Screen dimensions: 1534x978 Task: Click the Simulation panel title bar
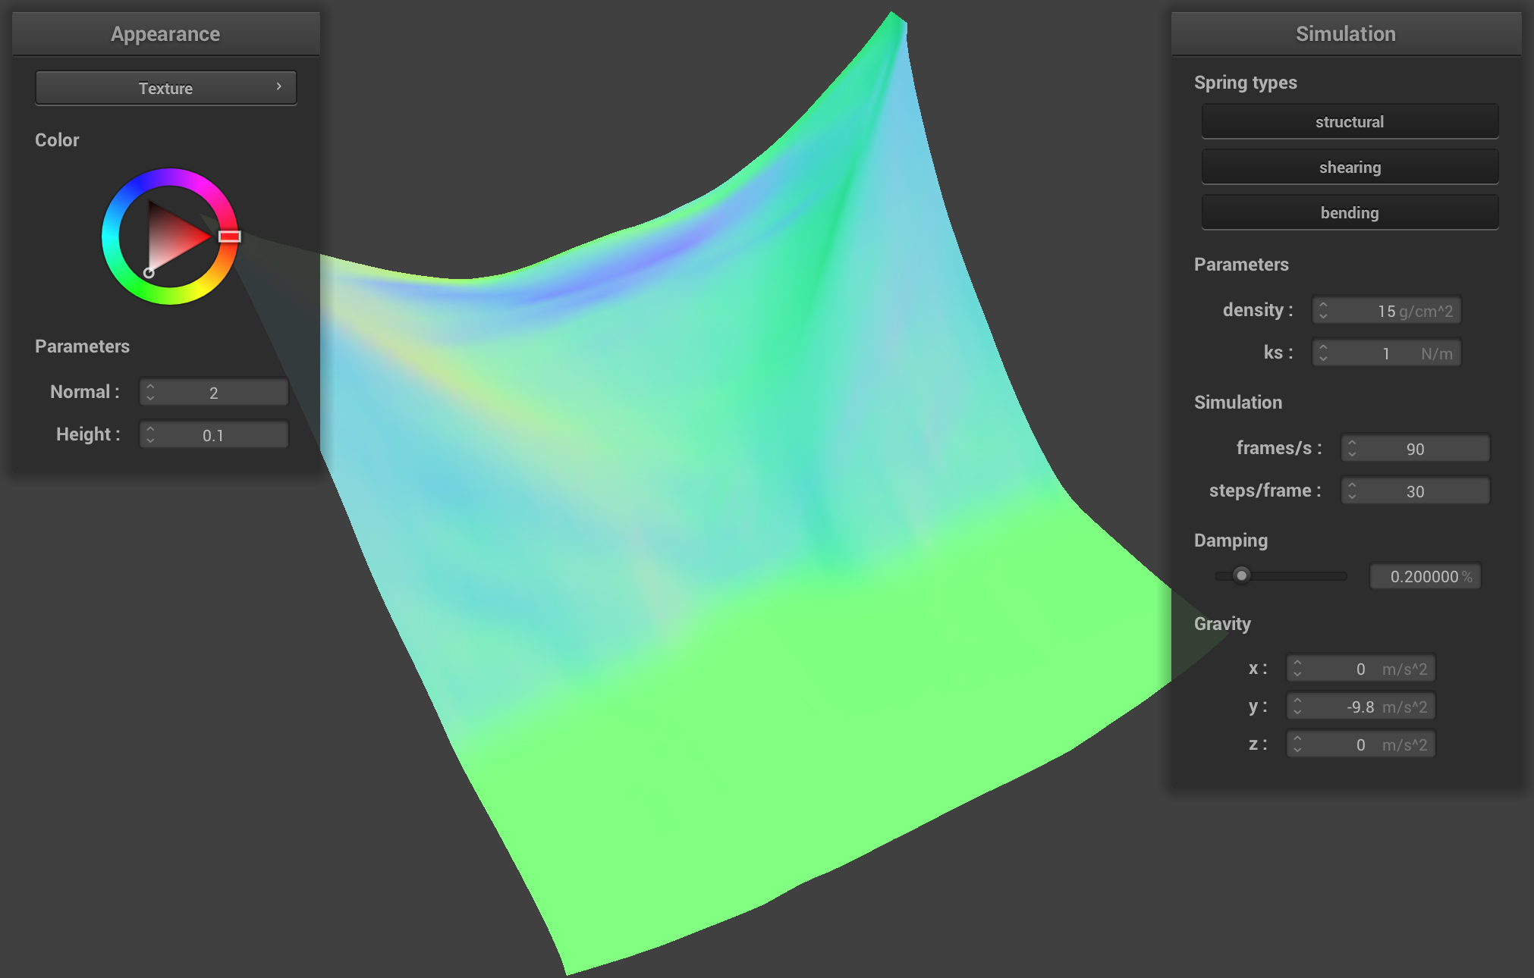click(1346, 33)
